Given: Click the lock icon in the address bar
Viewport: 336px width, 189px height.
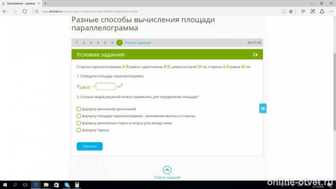Looking at the screenshot, I should click(x=37, y=11).
